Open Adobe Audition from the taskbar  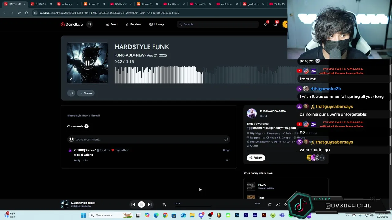click(x=255, y=215)
